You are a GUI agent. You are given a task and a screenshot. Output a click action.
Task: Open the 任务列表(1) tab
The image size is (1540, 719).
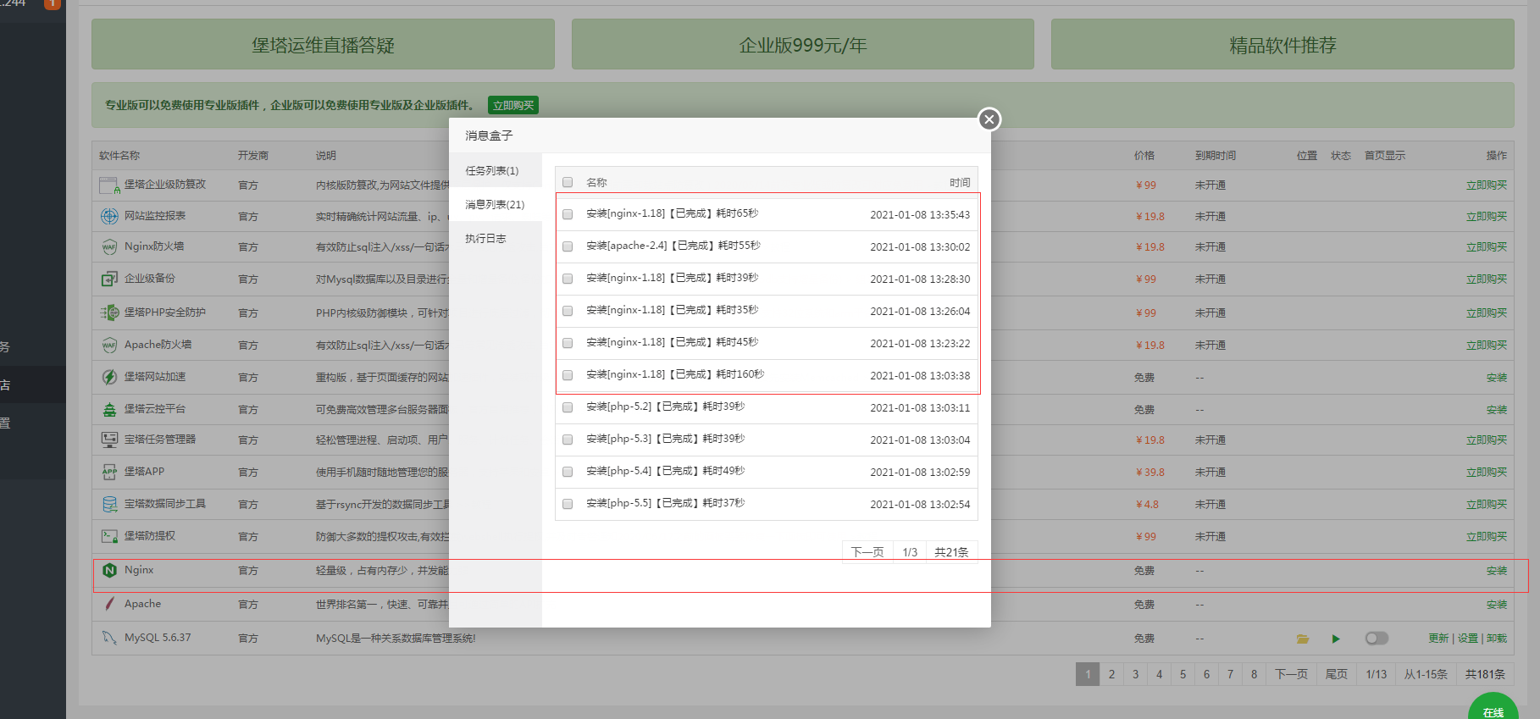pyautogui.click(x=495, y=170)
